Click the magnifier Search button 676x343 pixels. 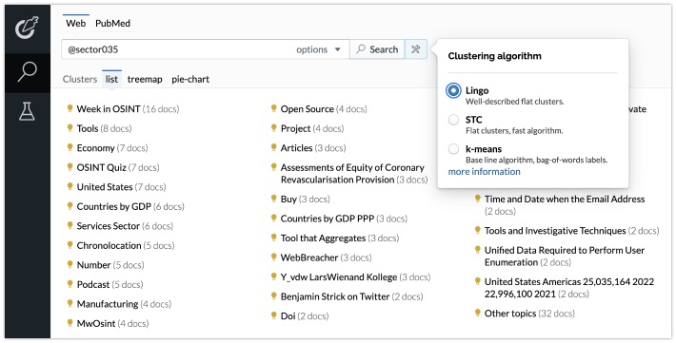click(x=377, y=49)
